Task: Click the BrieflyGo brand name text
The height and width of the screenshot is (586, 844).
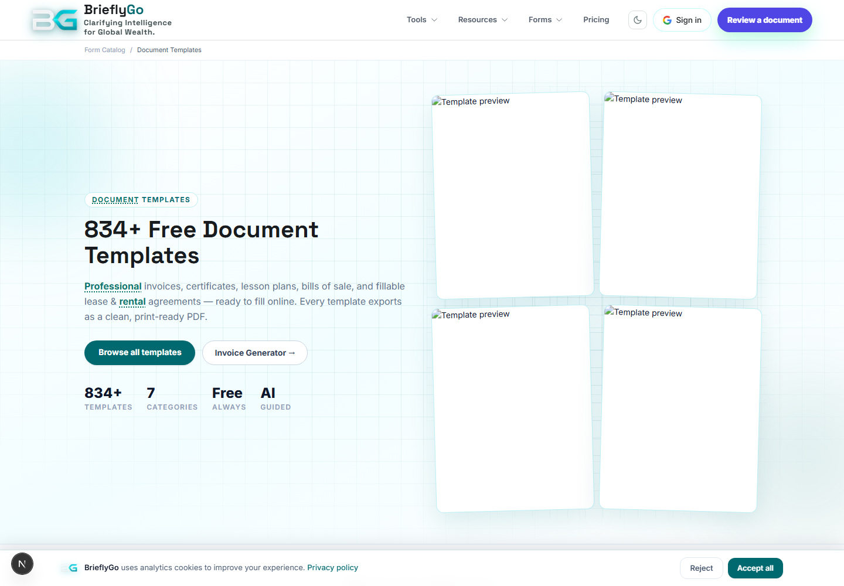Action: click(114, 10)
